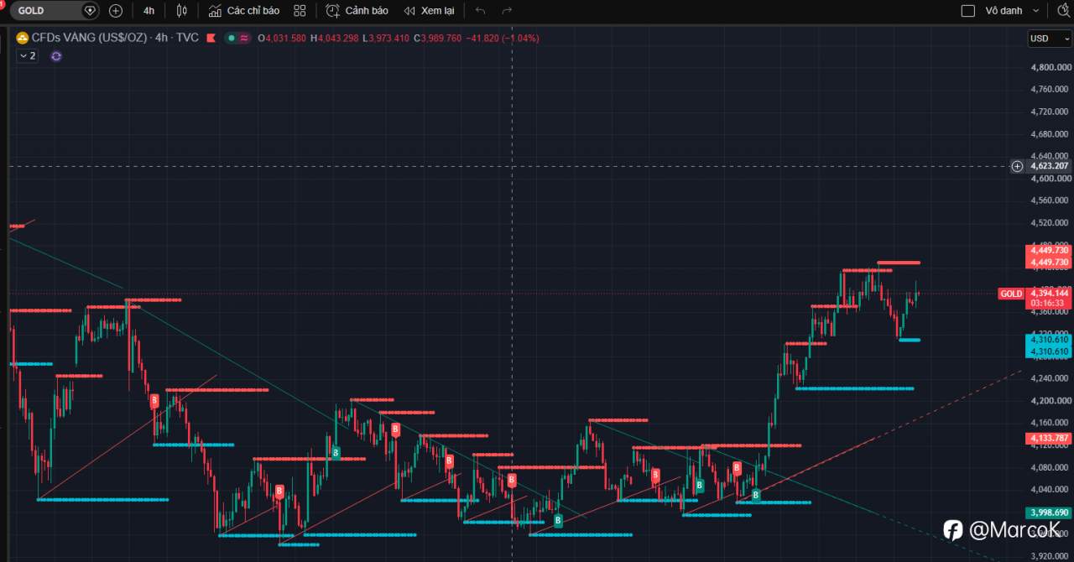The width and height of the screenshot is (1074, 562).
Task: Click the crosshair price label 4,623.207
Action: pyautogui.click(x=1050, y=166)
